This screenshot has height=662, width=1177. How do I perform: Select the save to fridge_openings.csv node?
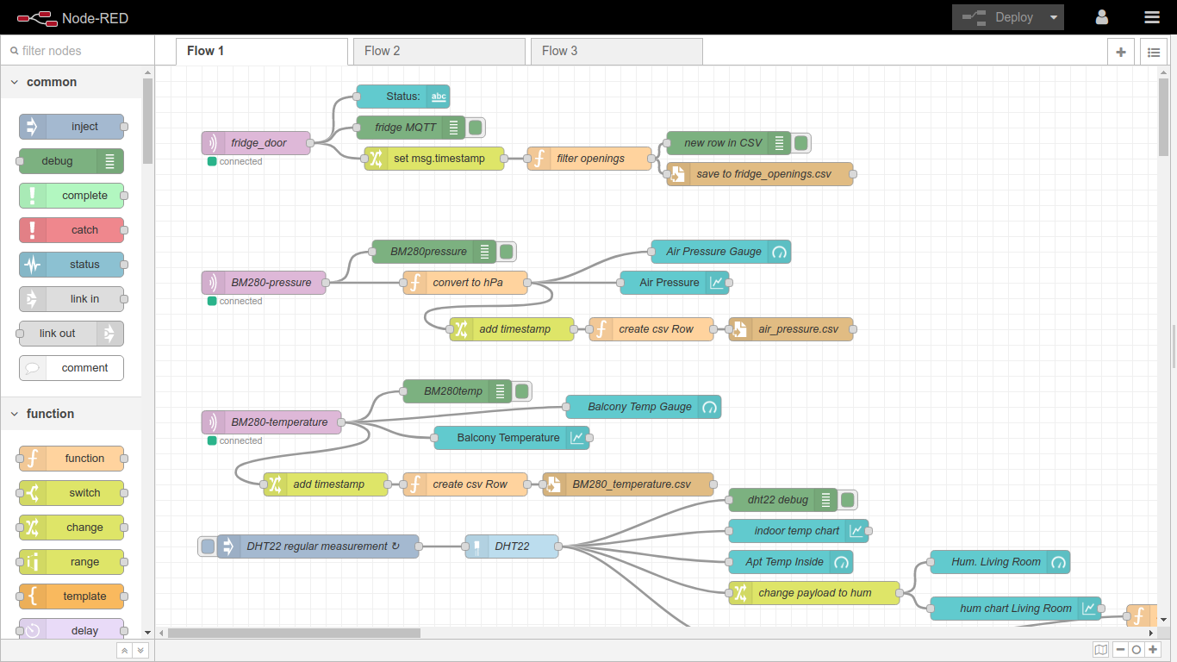760,174
